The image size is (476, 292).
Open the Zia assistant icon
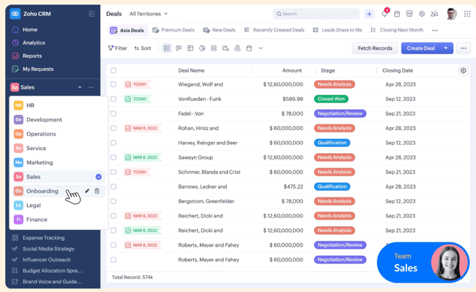point(434,14)
